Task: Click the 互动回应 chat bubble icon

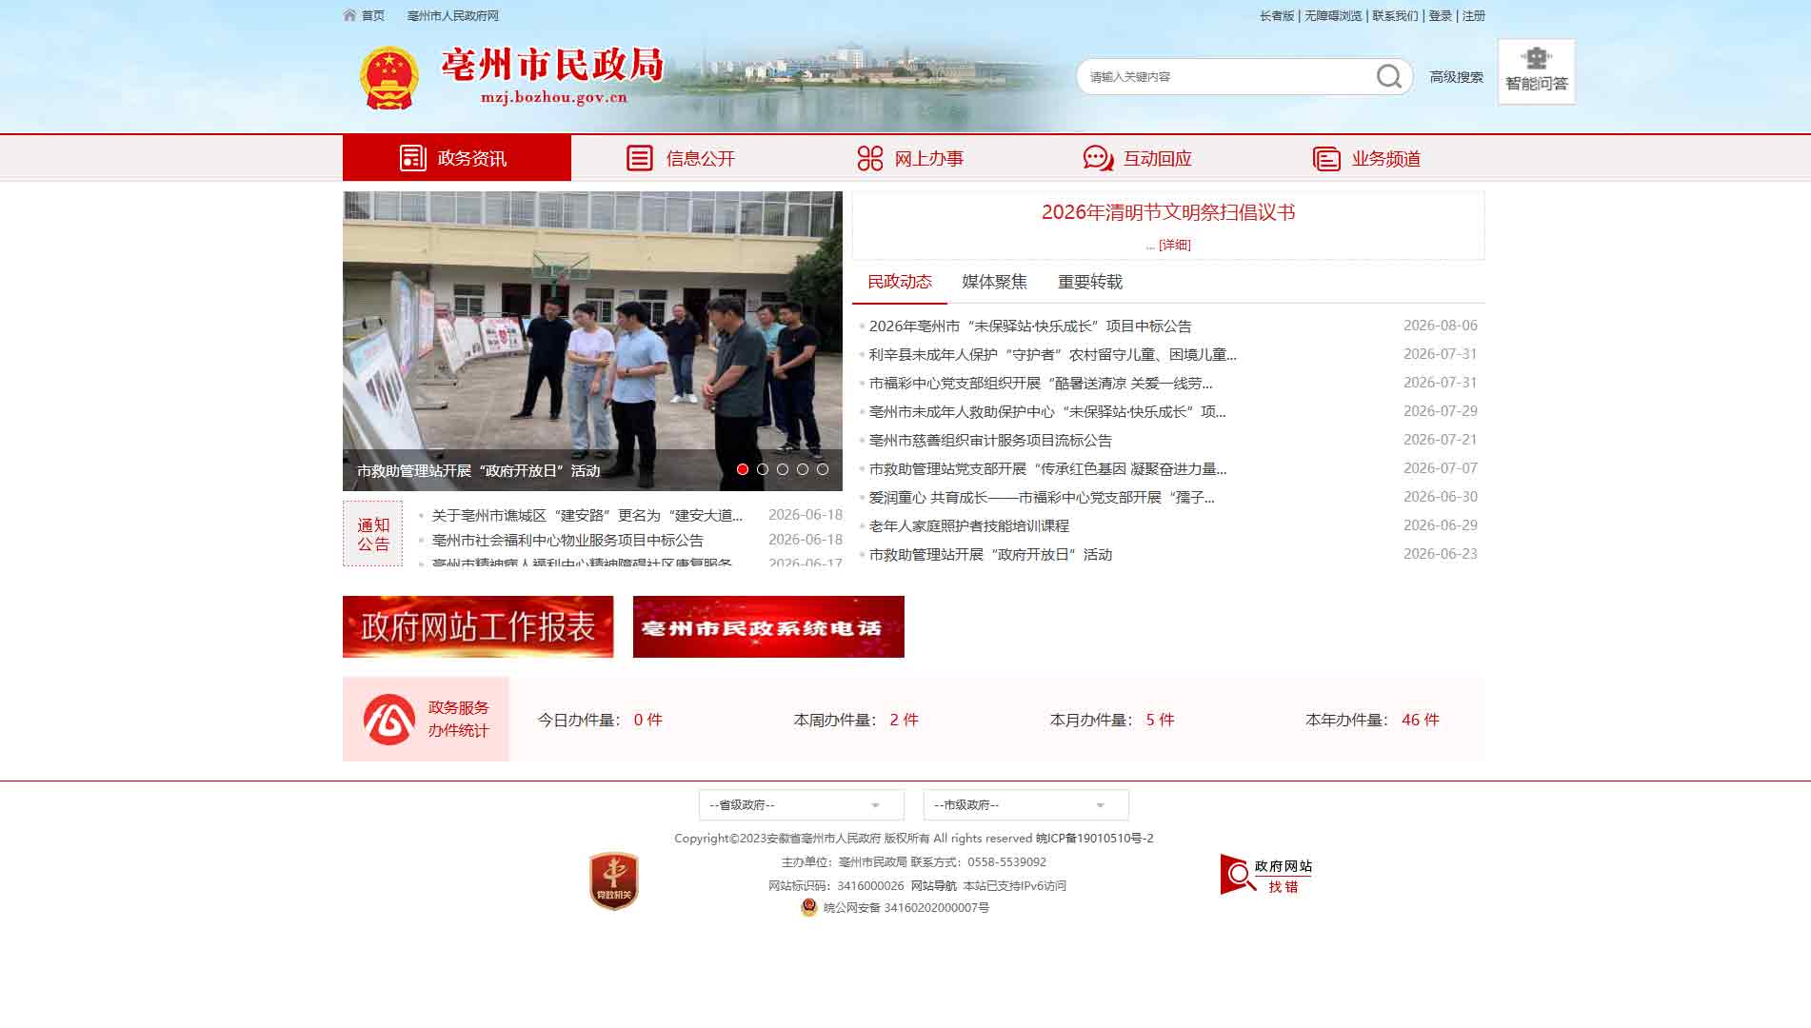Action: pyautogui.click(x=1098, y=158)
